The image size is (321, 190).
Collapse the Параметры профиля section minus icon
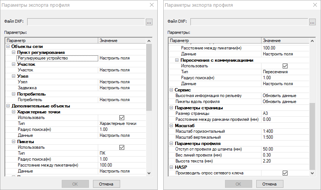pyautogui.click(x=171, y=143)
